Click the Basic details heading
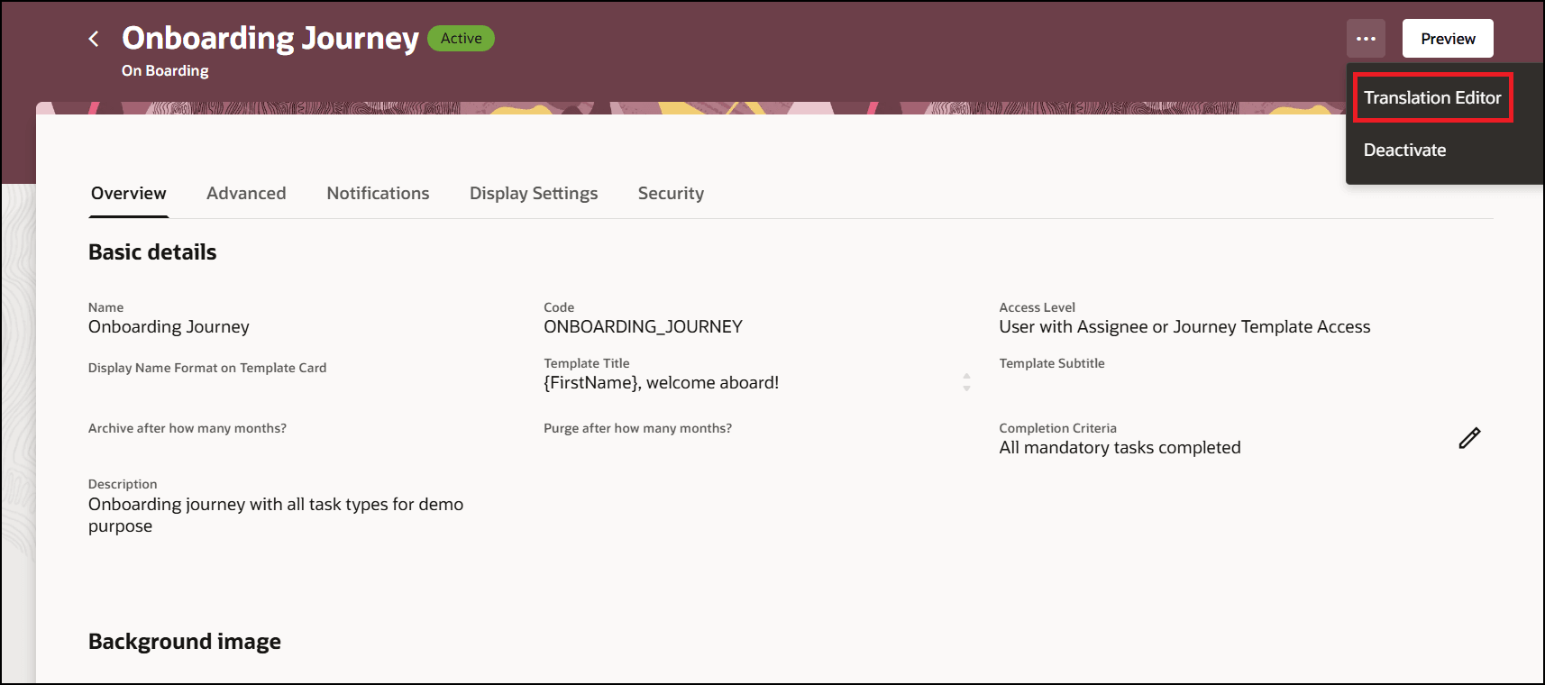 (x=152, y=252)
